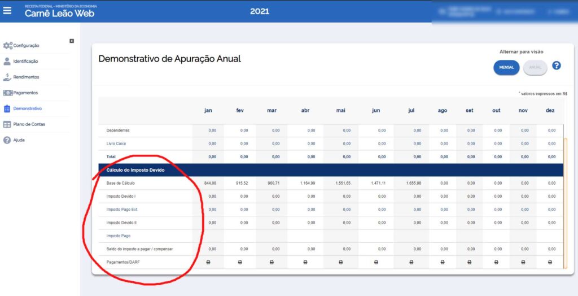Print the DARF for March

tap(272, 262)
